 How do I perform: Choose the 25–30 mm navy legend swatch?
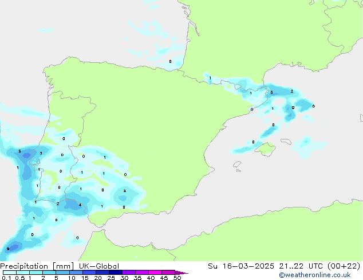pos(115,273)
